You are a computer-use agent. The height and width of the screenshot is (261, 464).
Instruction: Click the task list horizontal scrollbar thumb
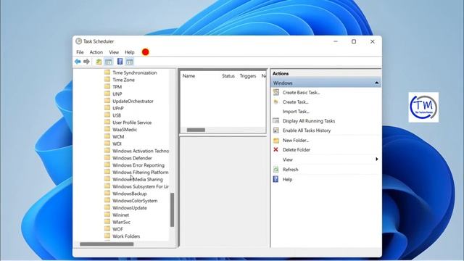(196, 130)
